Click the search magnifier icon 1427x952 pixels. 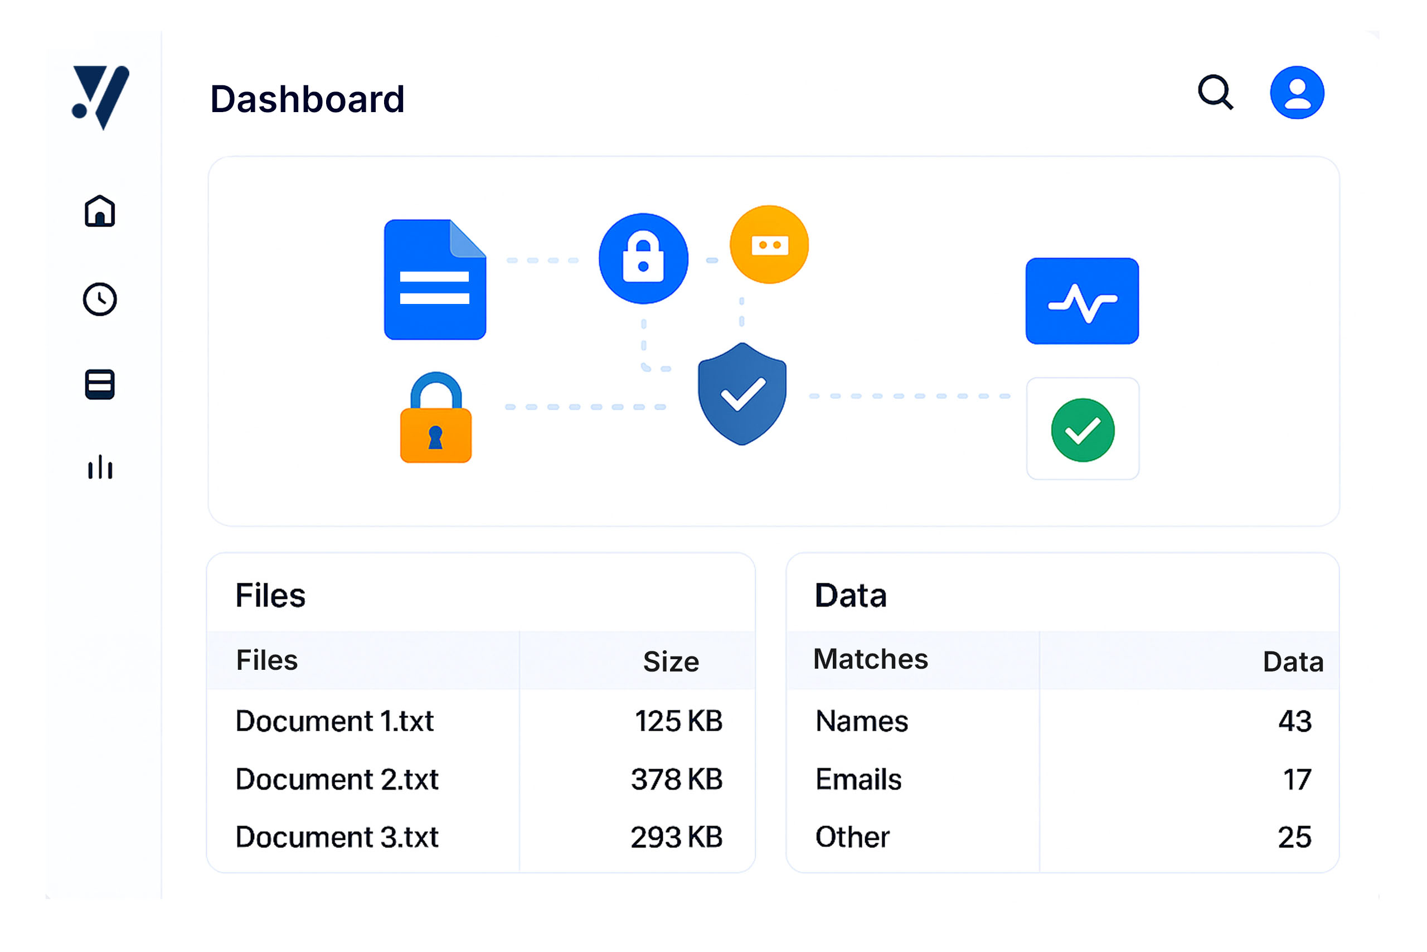coord(1215,93)
